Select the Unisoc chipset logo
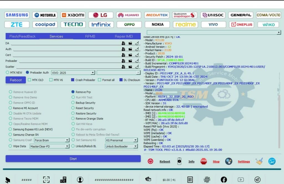 (213, 15)
